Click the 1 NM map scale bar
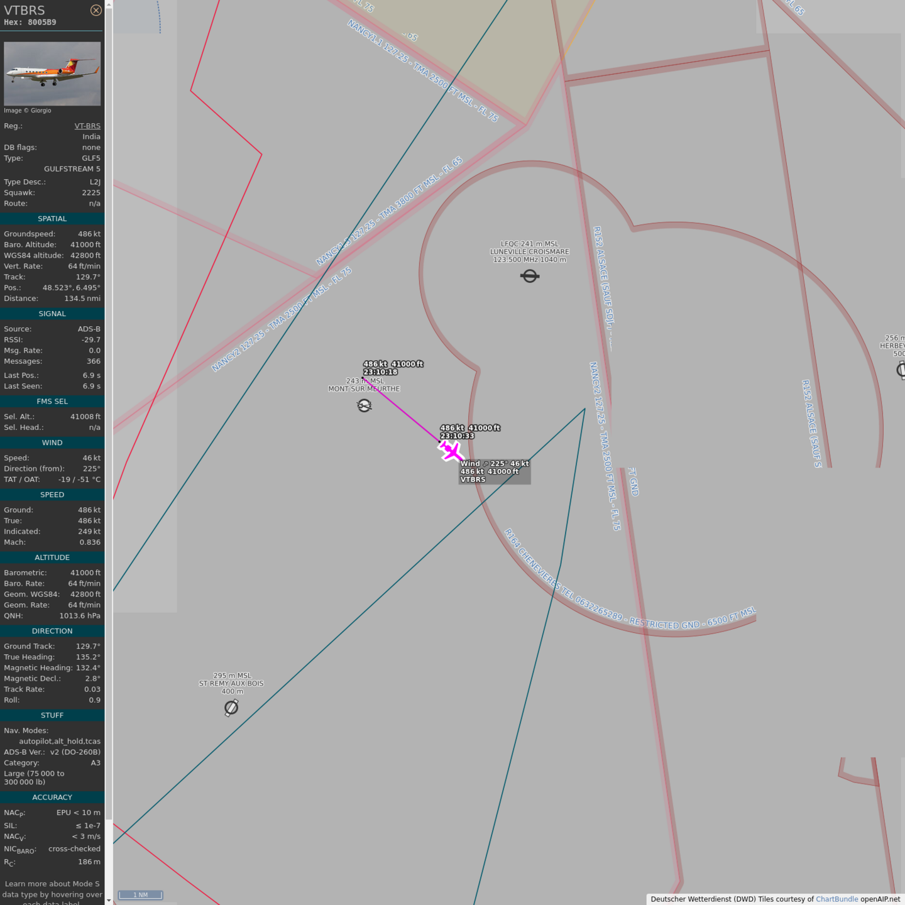Screen dimensions: 905x905 140,895
